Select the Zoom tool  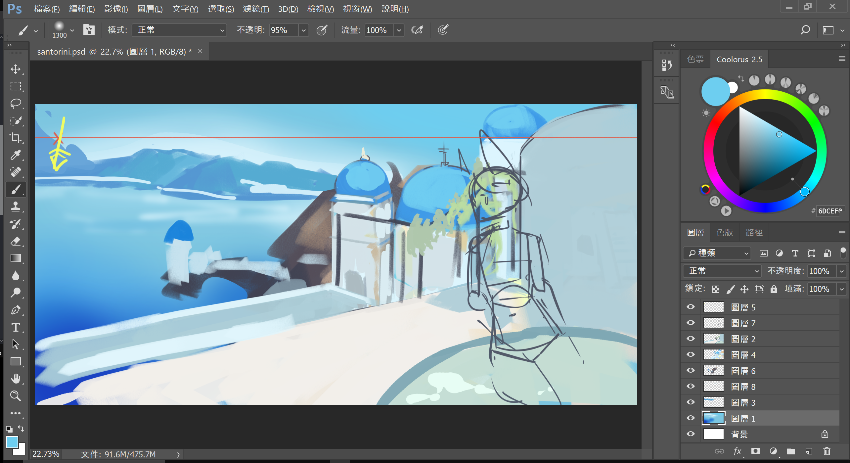click(16, 396)
